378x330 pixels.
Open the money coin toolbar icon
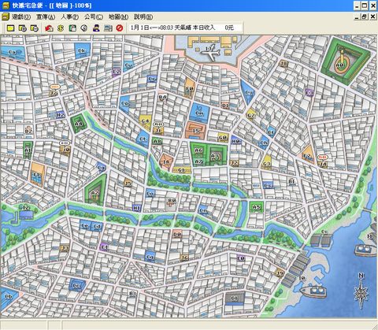click(x=61, y=28)
